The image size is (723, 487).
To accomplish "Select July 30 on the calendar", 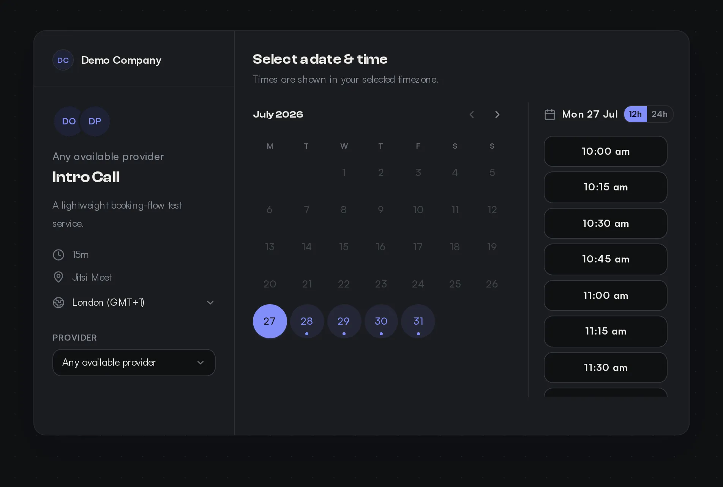I will [x=381, y=321].
